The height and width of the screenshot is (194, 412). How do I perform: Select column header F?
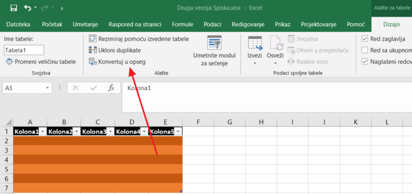[198, 122]
